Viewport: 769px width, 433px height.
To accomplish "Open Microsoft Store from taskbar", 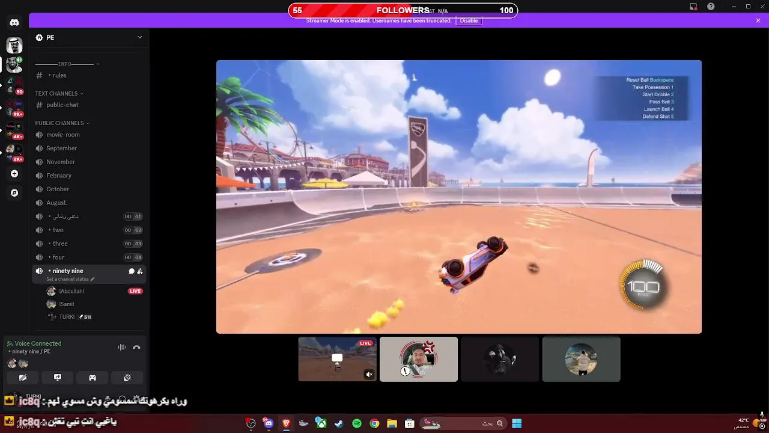I will 410,423.
